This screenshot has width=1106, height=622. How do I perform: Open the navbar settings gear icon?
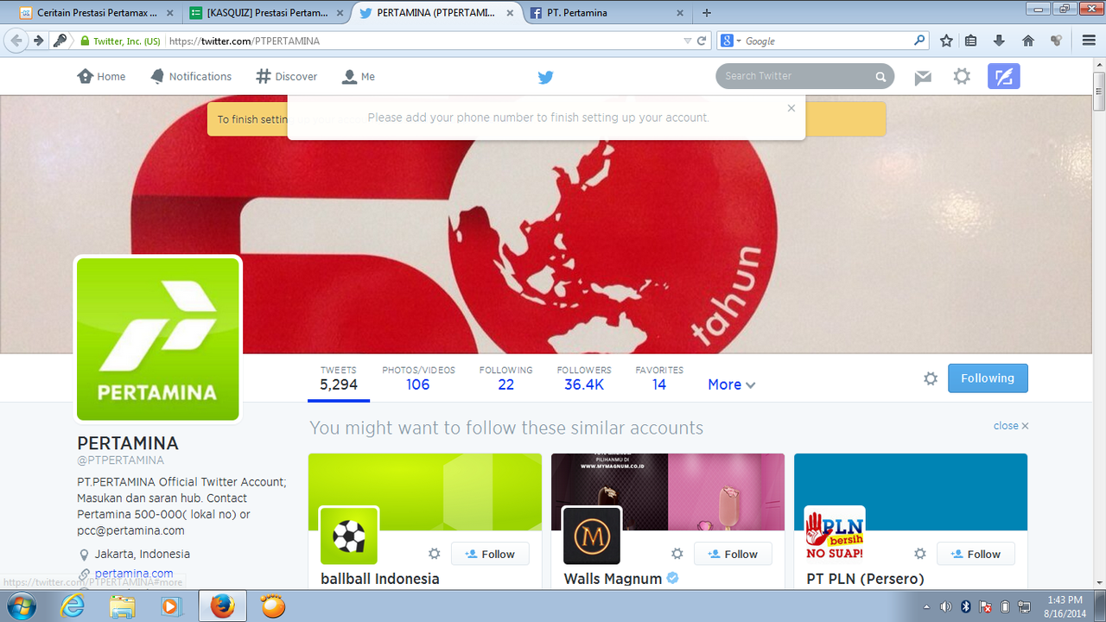coord(962,76)
